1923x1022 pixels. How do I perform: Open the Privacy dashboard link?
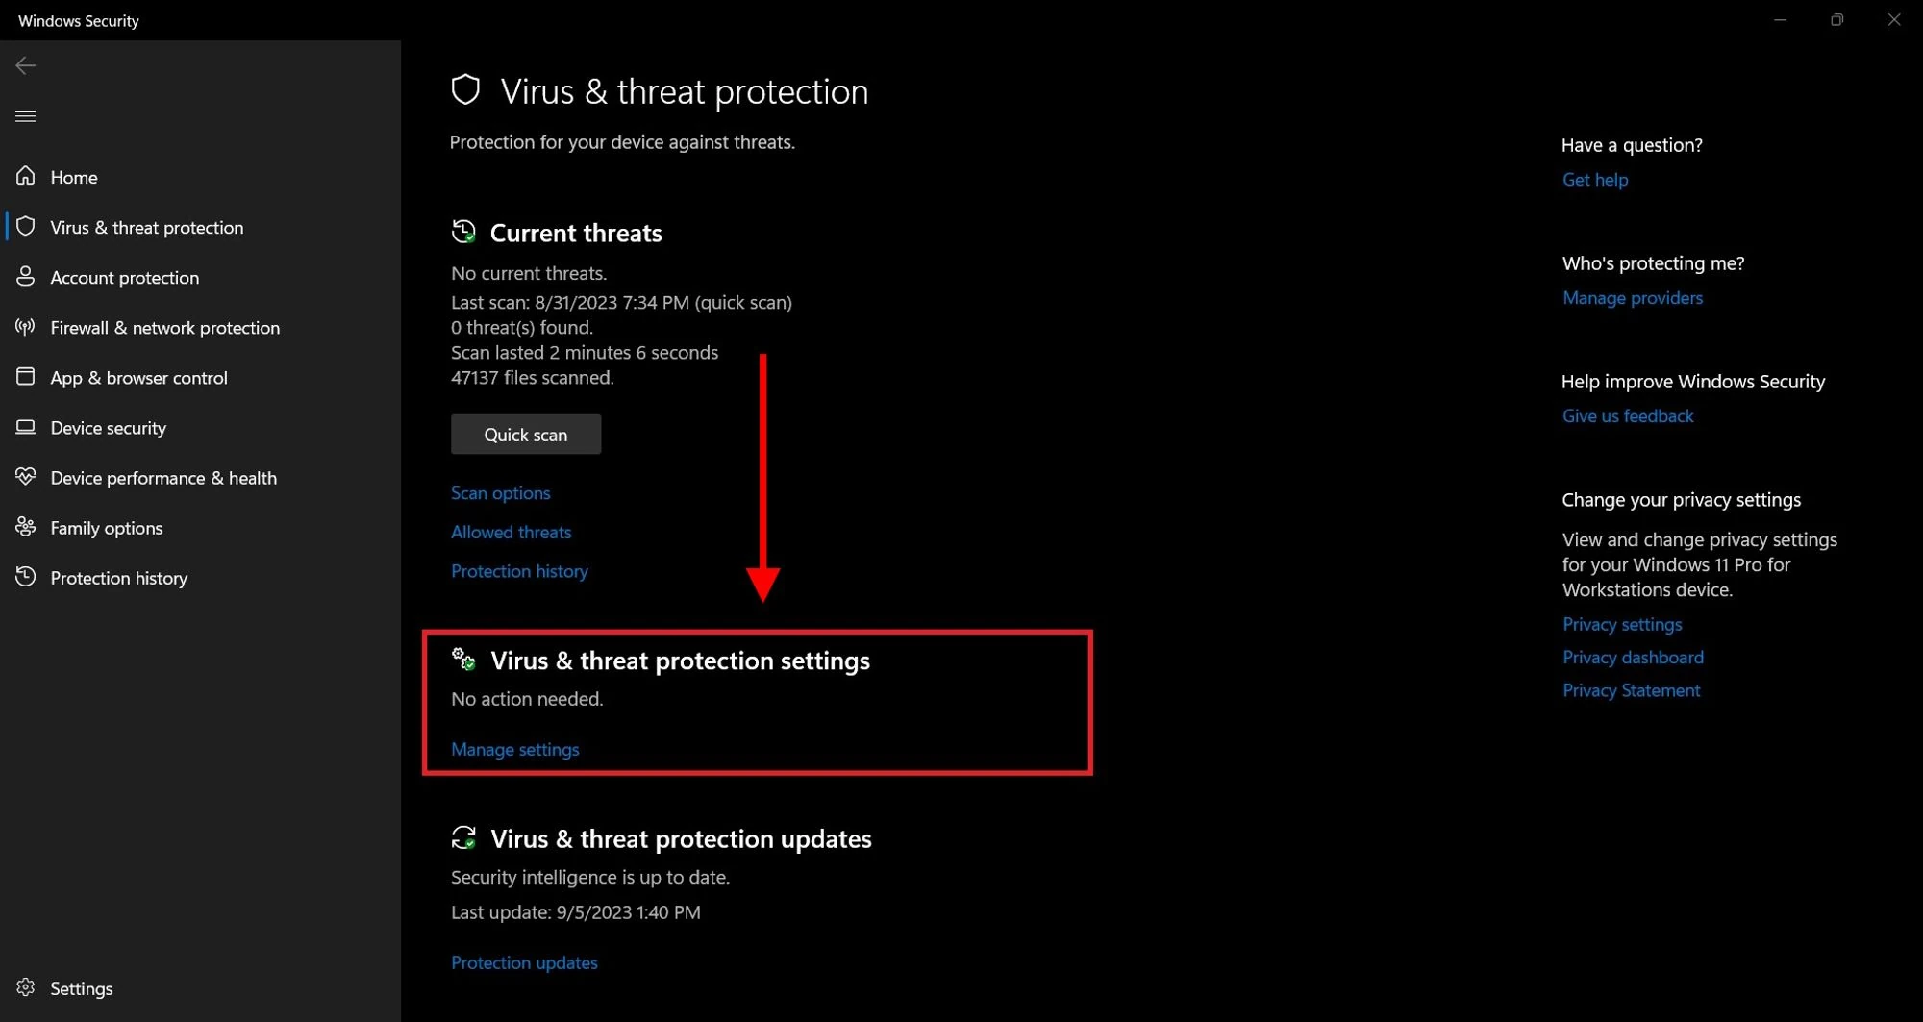(x=1632, y=658)
